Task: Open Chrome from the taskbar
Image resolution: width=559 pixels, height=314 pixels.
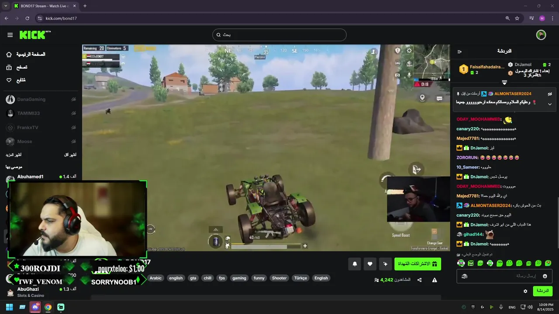Action: (48, 307)
